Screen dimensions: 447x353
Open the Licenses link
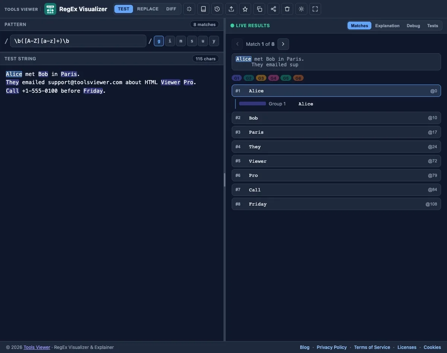pos(407,347)
